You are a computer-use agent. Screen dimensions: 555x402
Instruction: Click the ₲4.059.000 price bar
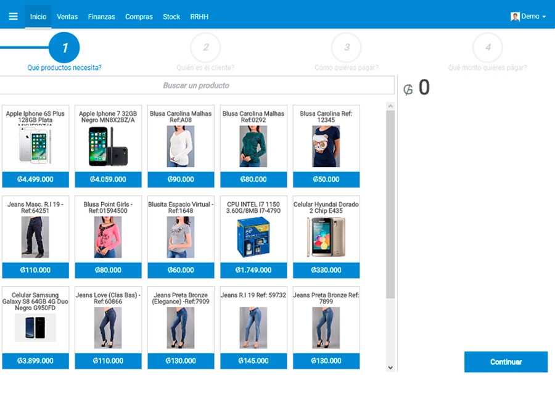(108, 179)
